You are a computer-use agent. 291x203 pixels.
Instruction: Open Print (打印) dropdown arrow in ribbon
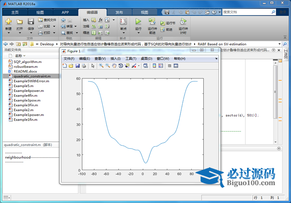(54, 33)
